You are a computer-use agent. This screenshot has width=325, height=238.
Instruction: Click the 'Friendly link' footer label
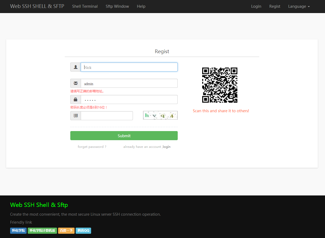point(21,222)
